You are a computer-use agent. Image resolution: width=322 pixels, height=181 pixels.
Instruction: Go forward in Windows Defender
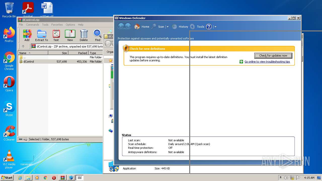click(x=128, y=26)
